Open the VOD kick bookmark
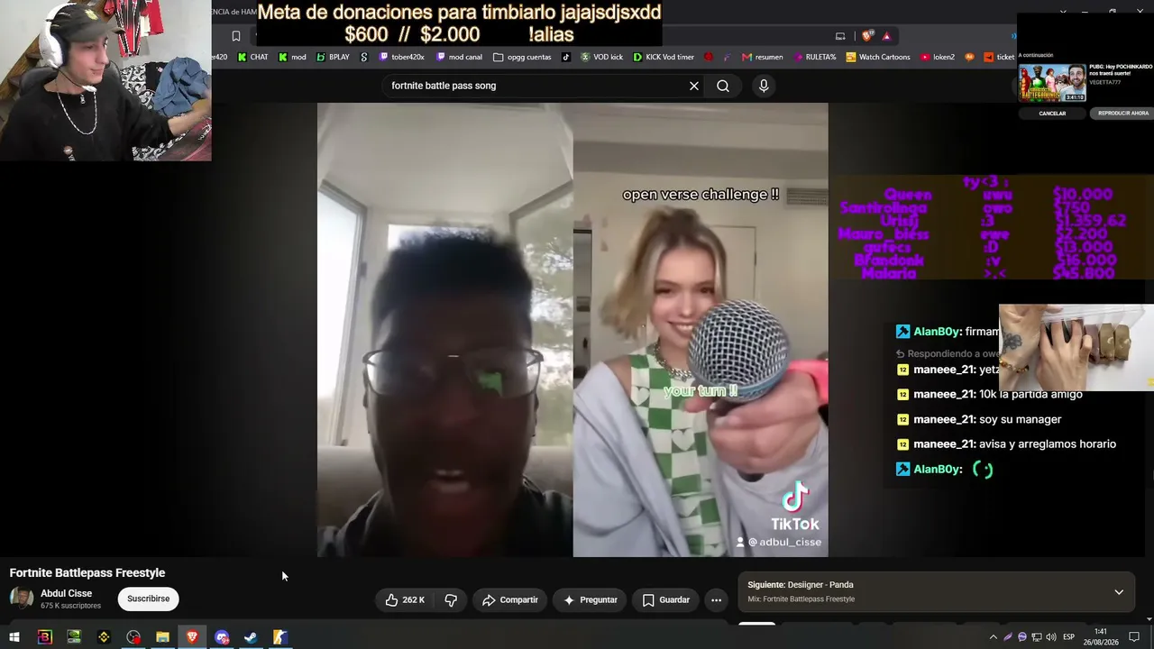The image size is (1154, 649). [x=601, y=57]
